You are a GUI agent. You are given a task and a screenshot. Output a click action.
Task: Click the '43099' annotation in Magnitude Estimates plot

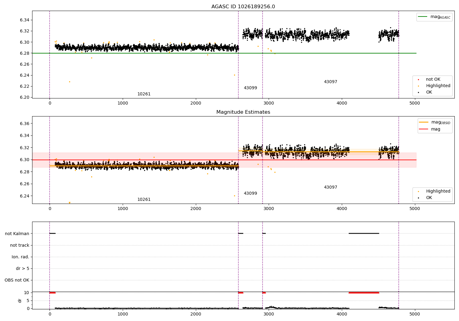coord(250,194)
